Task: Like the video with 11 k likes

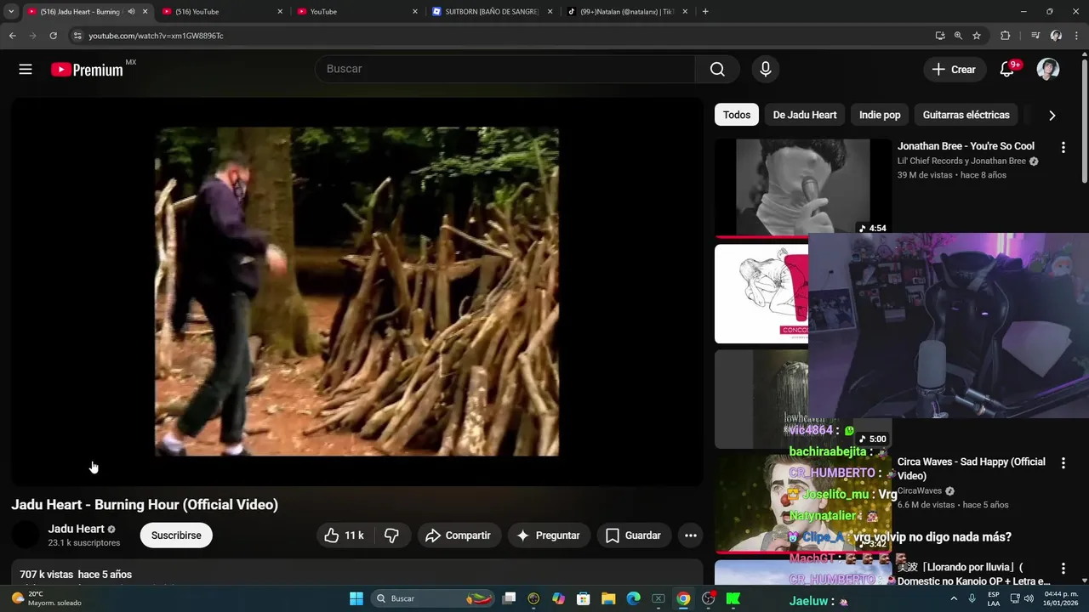Action: coord(344,535)
